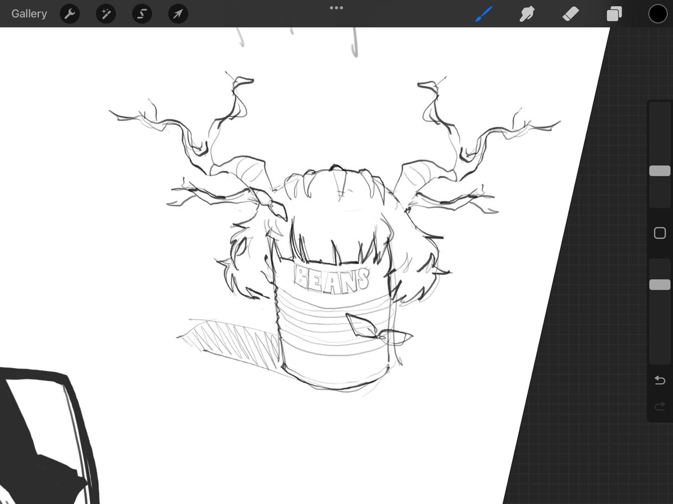This screenshot has height=504, width=673.
Task: Activate the Transform arrow tool
Action: (178, 14)
